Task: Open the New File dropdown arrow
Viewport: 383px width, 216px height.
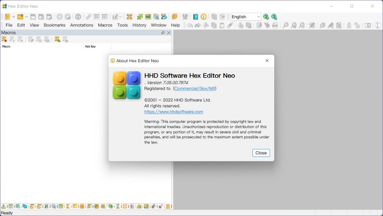Action: [13, 17]
